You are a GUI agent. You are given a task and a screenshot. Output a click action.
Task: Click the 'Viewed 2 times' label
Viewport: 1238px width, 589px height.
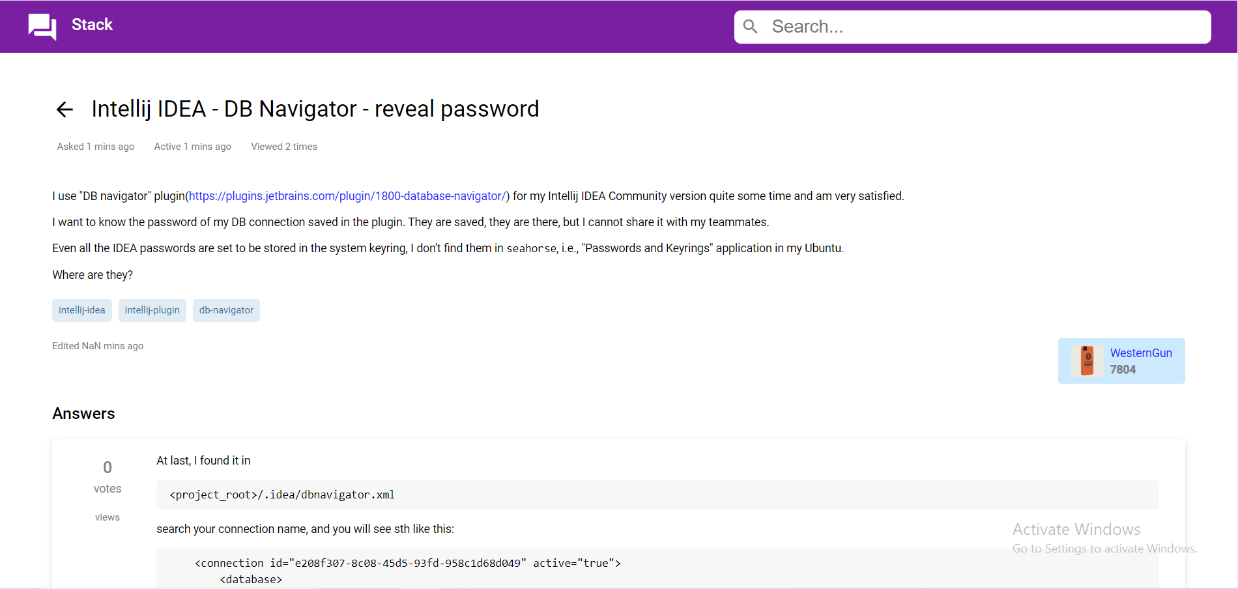tap(283, 146)
